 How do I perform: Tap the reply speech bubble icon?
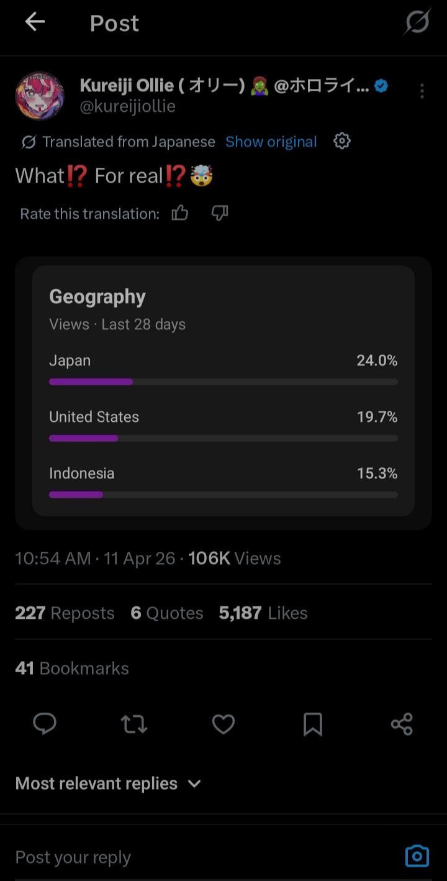click(x=45, y=724)
